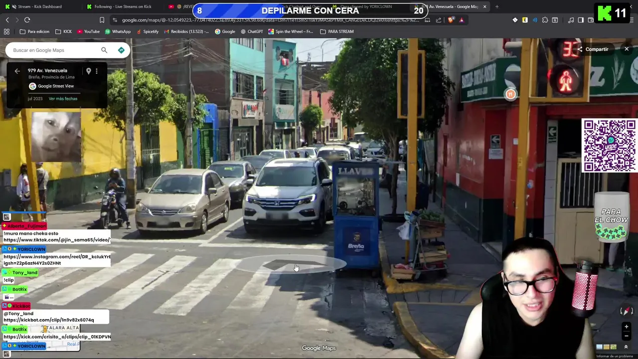Open the three-dot menu on address card
638x359 pixels.
click(x=97, y=71)
